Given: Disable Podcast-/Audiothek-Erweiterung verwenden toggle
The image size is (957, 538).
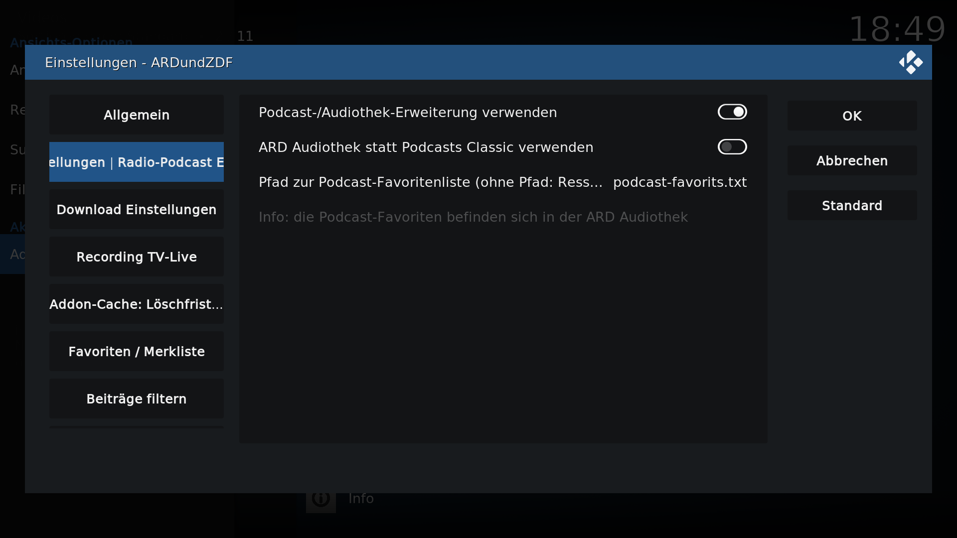Looking at the screenshot, I should tap(732, 112).
